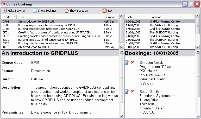Select date 31/01/2005 row
Image resolution: width=201 pixels, height=119 pixels.
coord(160,43)
